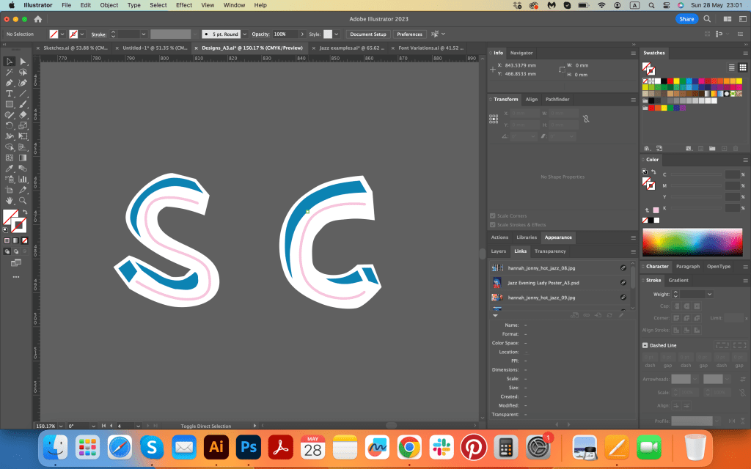Expand the Opacity slider arrow
Screen dimensions: 751x469
pos(302,34)
